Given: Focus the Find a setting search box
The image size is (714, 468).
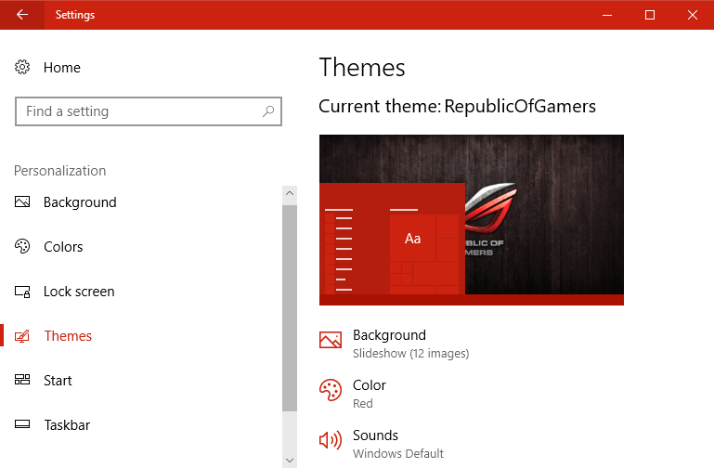Looking at the screenshot, I should 149,111.
